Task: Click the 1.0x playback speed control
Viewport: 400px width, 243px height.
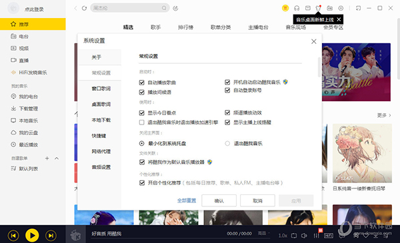Action: (283, 236)
